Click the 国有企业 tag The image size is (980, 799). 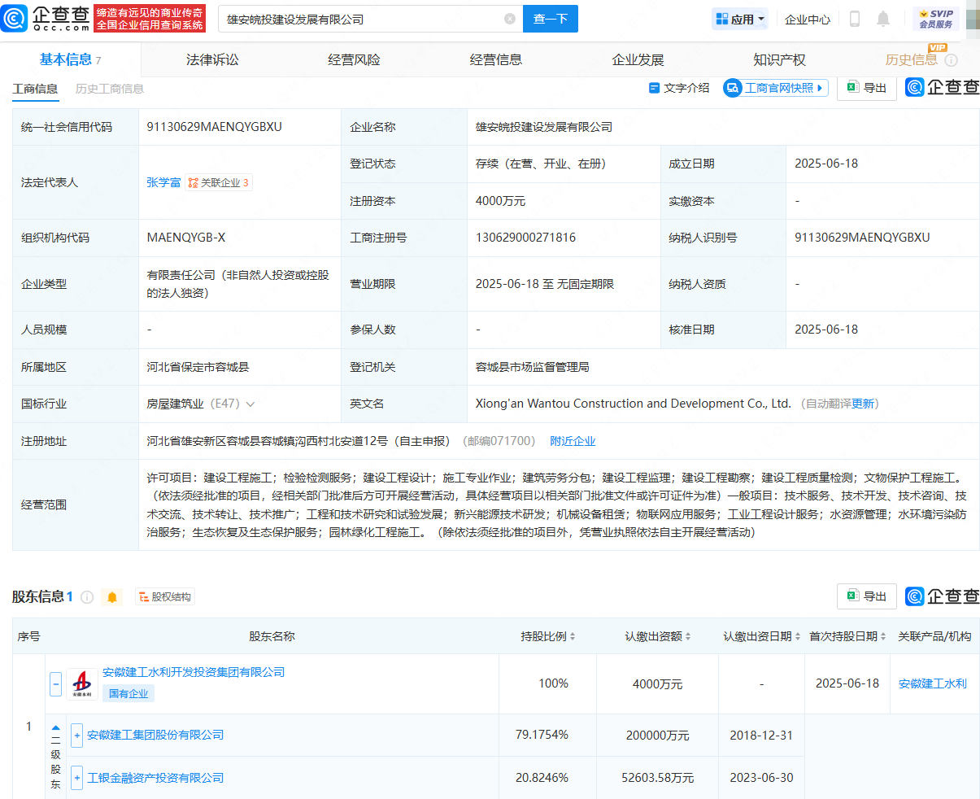[128, 693]
